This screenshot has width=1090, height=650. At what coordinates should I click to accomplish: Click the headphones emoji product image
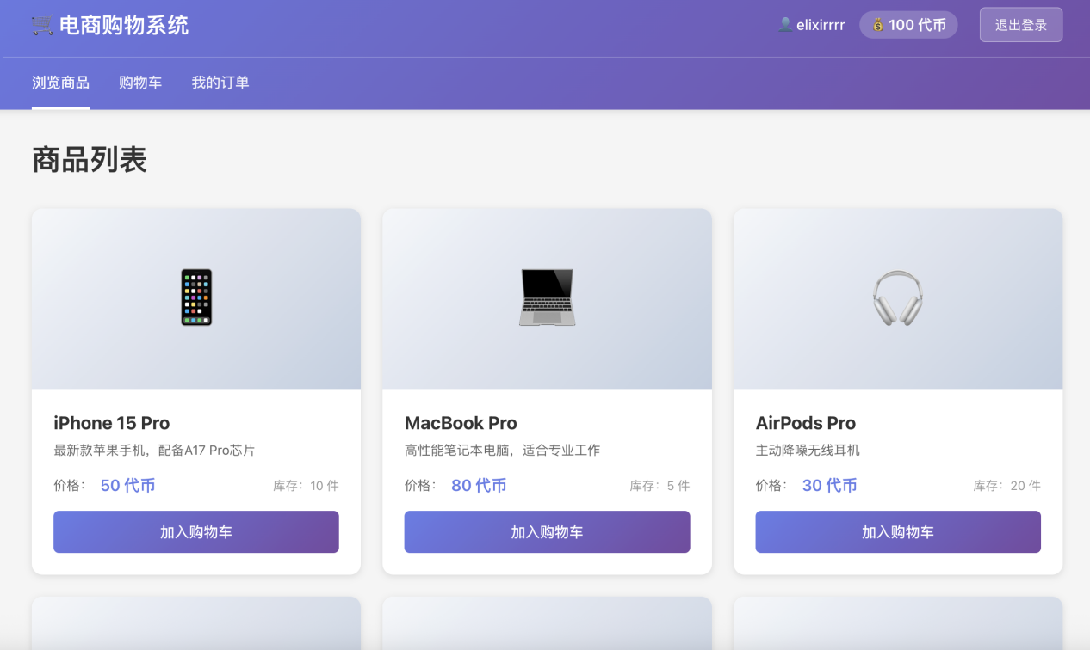(897, 297)
